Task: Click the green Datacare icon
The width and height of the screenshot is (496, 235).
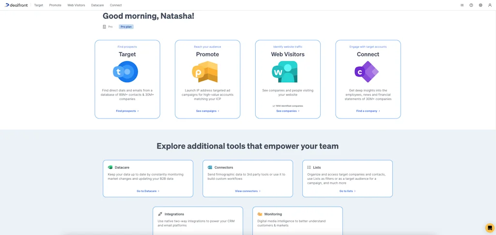Action: point(110,167)
